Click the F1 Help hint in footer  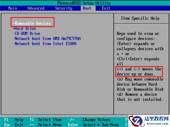pyautogui.click(x=14, y=120)
